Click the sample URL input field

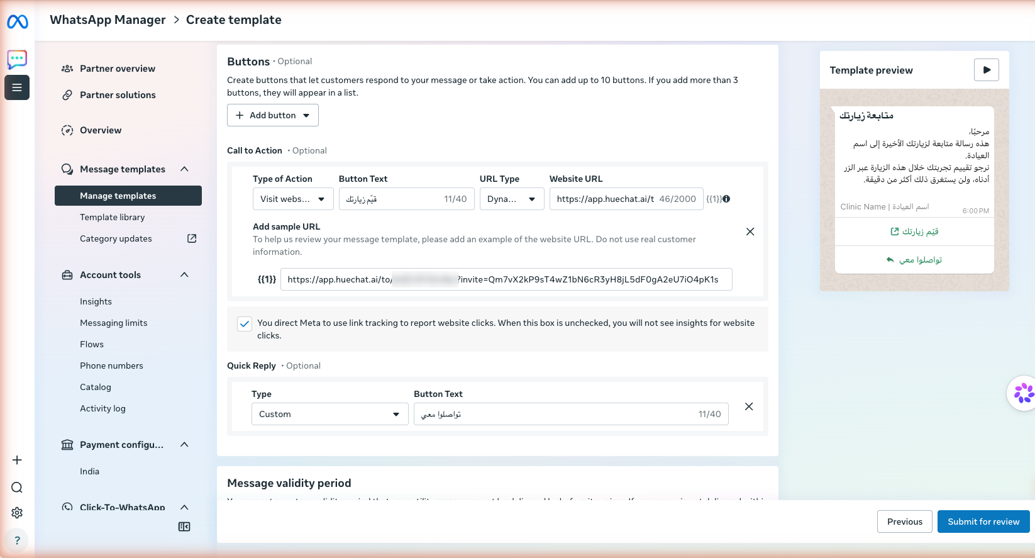coord(506,279)
